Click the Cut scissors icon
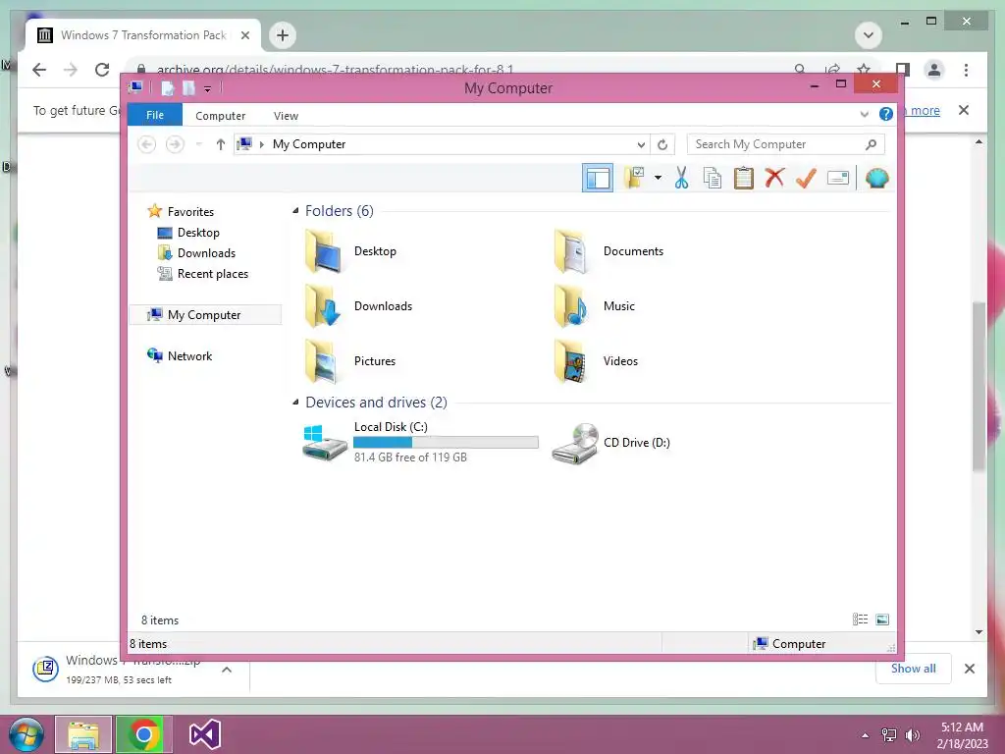 pyautogui.click(x=681, y=178)
